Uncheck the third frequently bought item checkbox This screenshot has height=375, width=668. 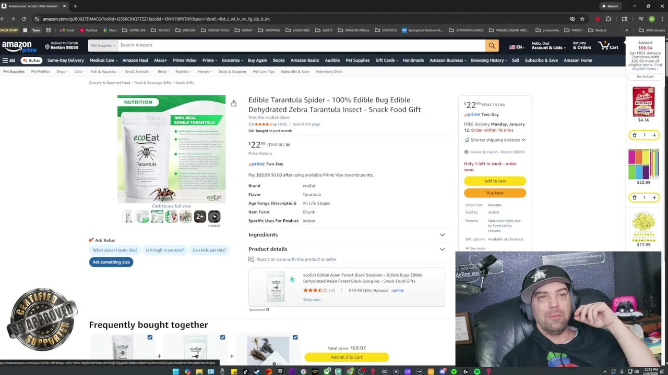tap(295, 337)
